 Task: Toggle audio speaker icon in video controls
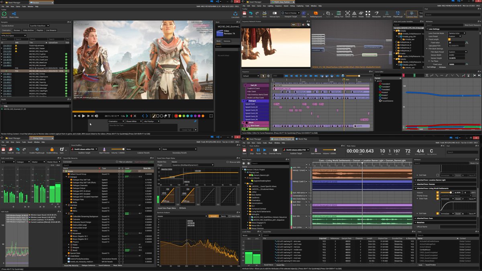96,116
